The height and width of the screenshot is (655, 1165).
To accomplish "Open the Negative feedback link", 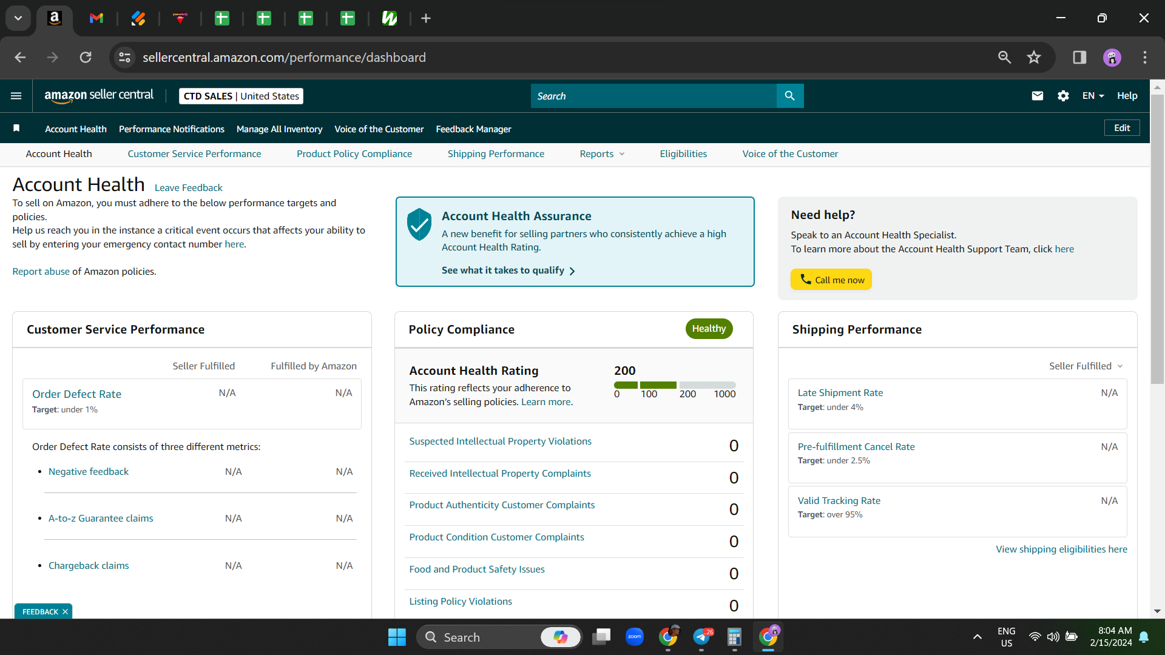I will pos(89,472).
